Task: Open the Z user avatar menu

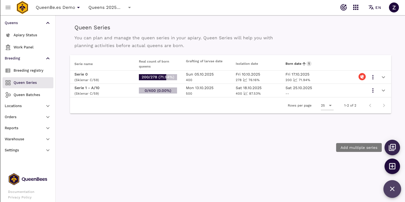Action: click(x=394, y=7)
